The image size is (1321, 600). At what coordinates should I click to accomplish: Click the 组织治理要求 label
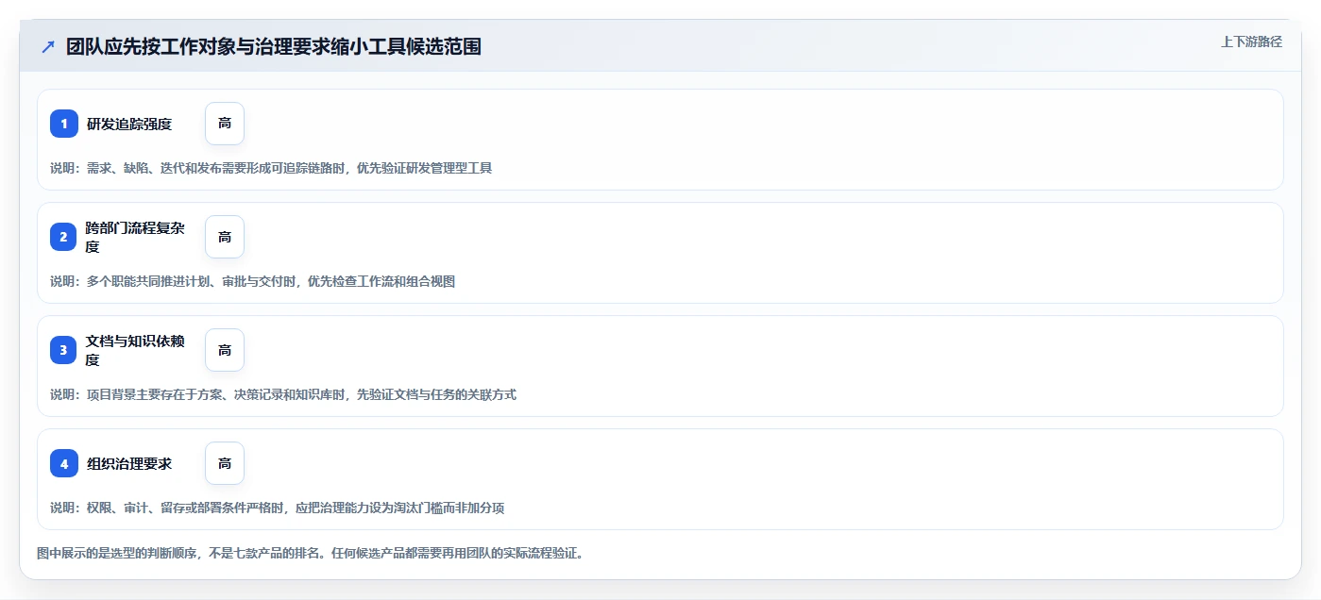(129, 463)
